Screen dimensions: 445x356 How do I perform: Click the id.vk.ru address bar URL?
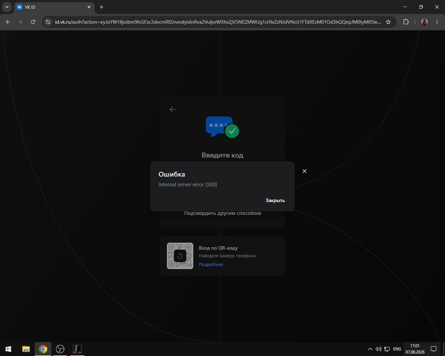point(218,22)
